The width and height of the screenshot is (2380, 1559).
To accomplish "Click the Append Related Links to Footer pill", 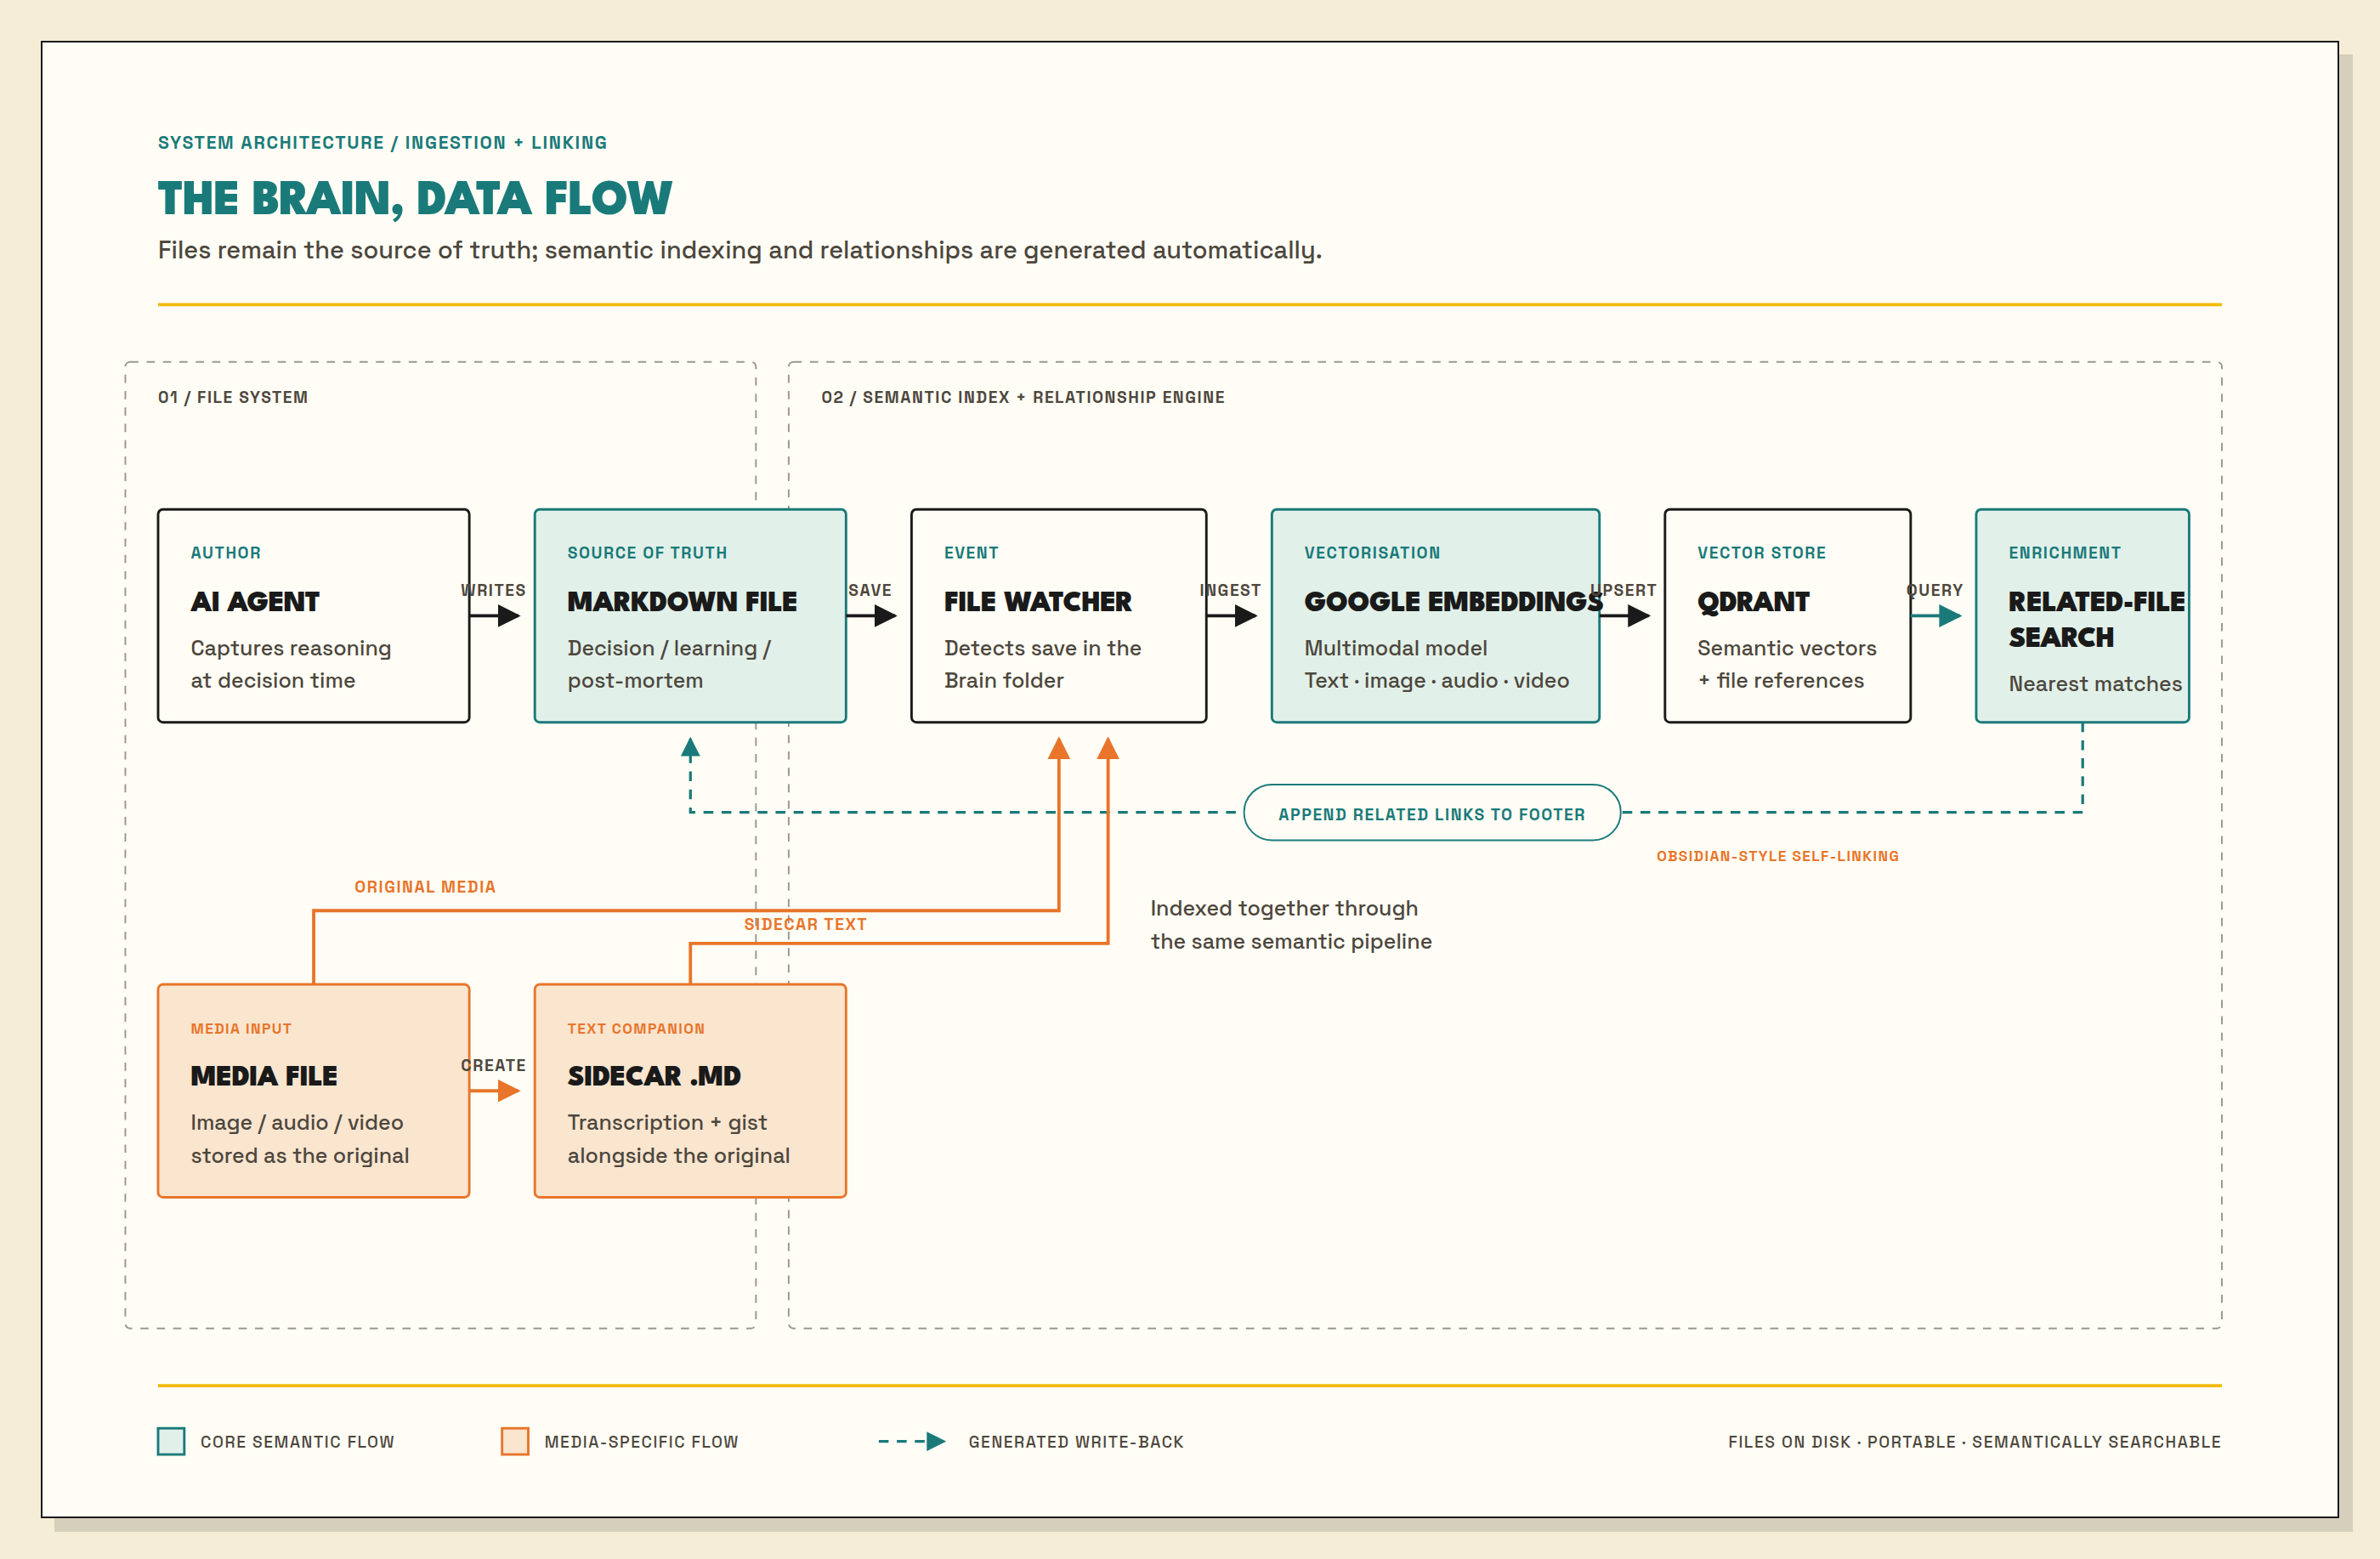I will (1431, 813).
